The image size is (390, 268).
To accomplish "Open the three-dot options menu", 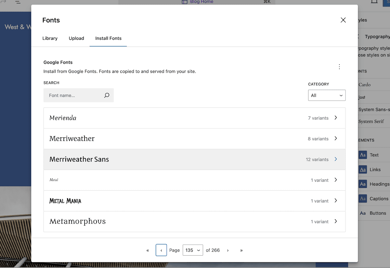I will pos(339,67).
